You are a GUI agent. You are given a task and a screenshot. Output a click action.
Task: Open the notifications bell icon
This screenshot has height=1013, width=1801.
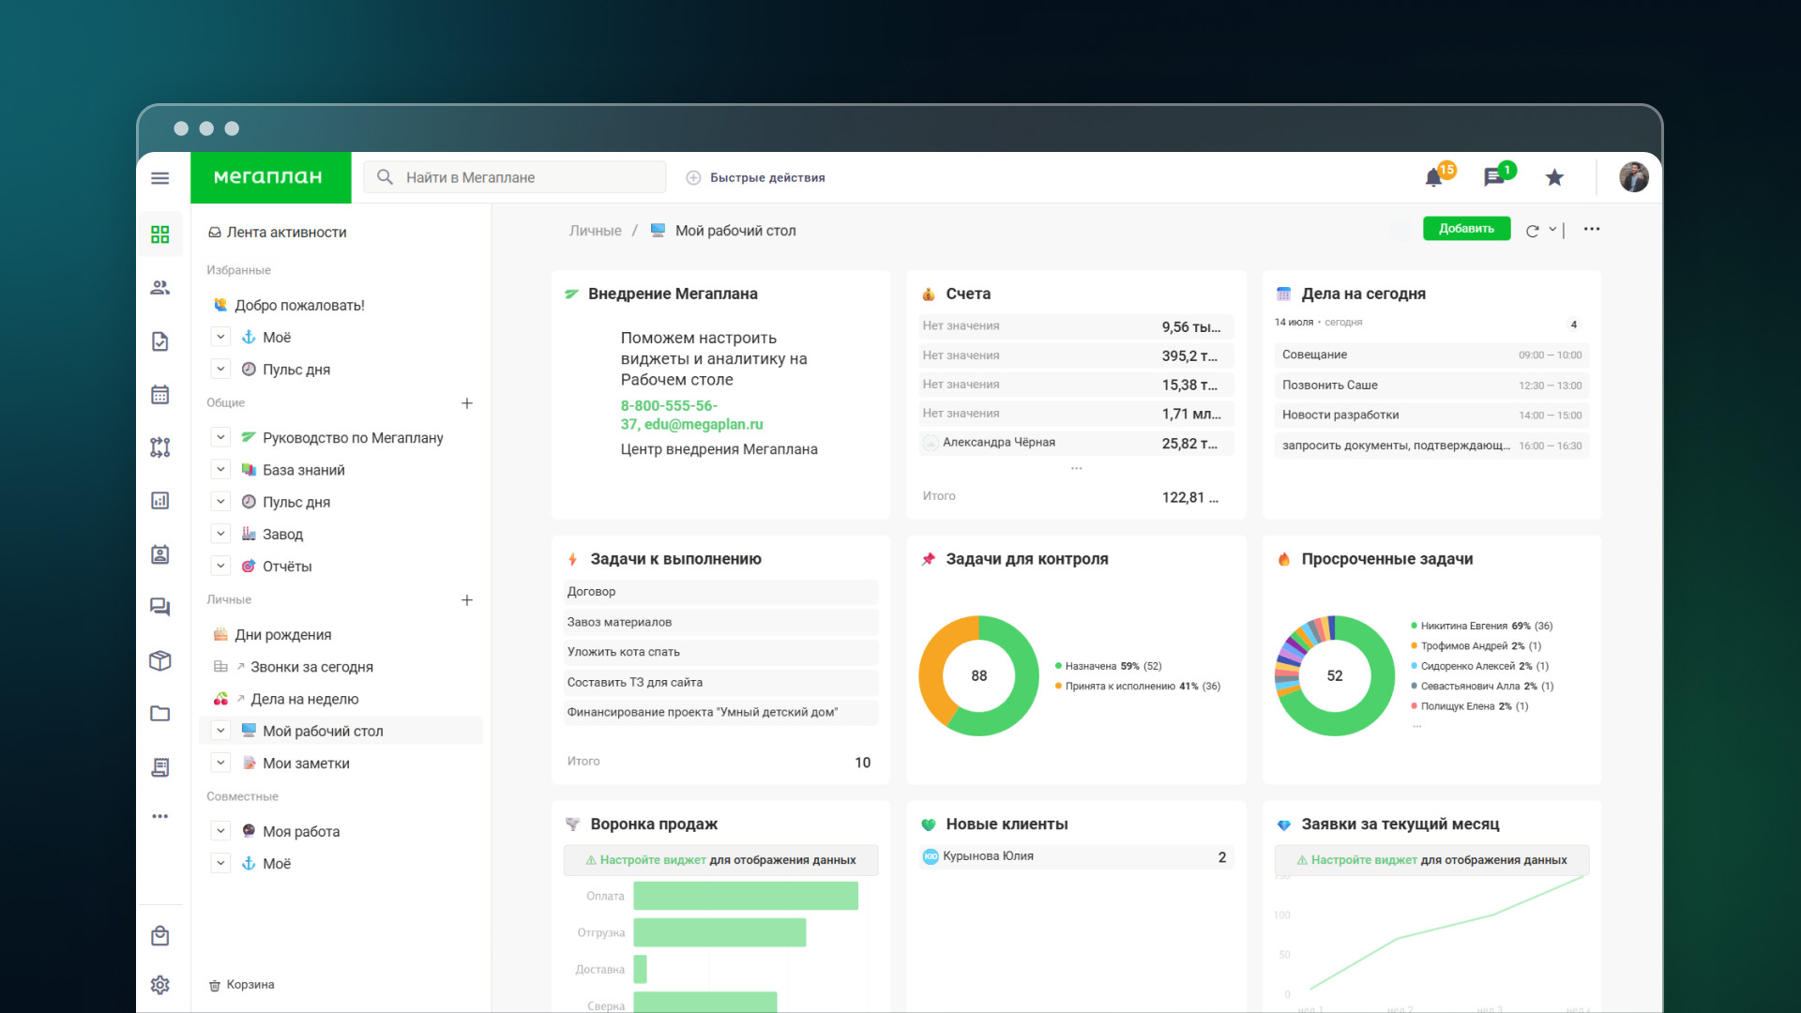(1433, 177)
